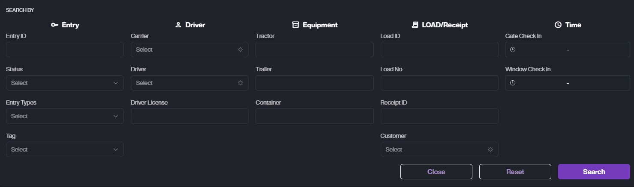Click clock icon in Gate Check In field
634x187 pixels.
point(513,50)
